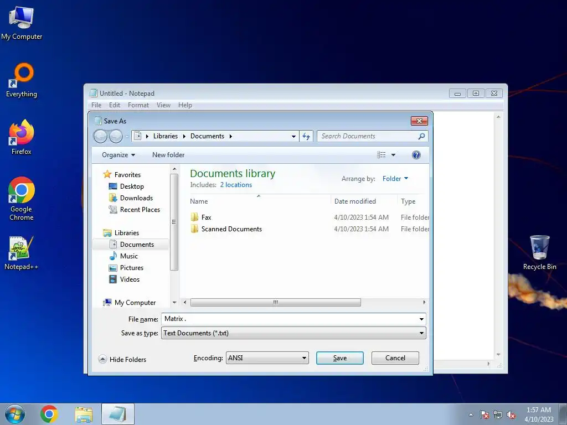This screenshot has width=567, height=425.
Task: Open the 2 locations link
Action: click(236, 185)
